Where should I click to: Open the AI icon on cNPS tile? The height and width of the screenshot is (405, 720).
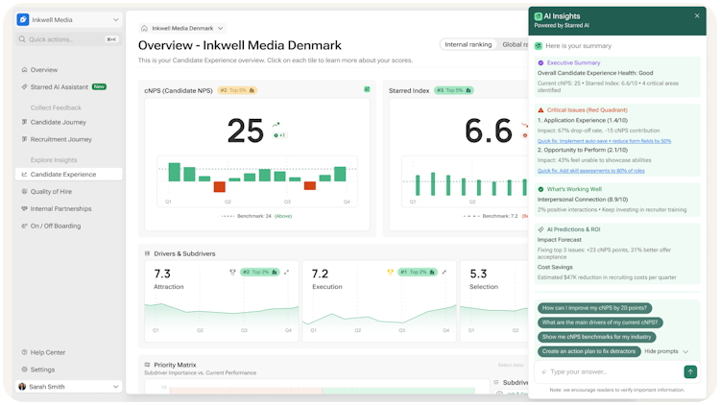(367, 89)
